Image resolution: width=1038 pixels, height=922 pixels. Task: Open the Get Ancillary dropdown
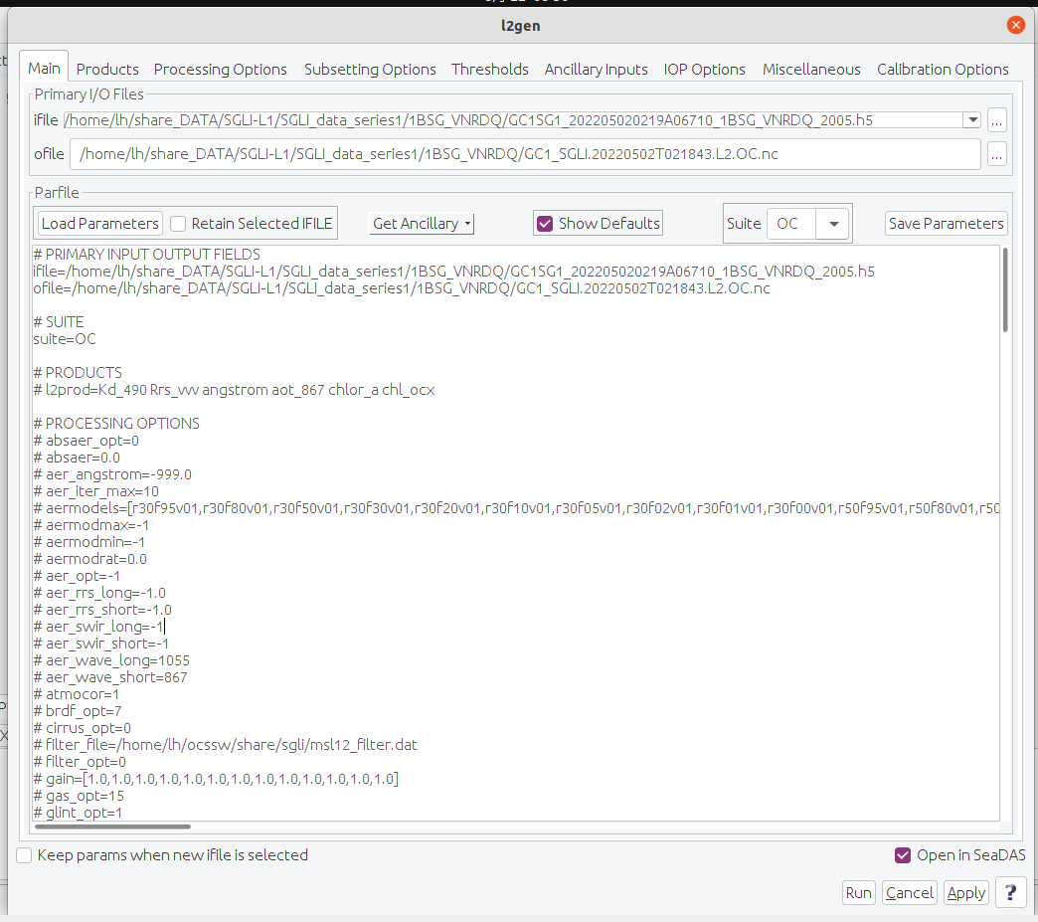click(x=422, y=224)
